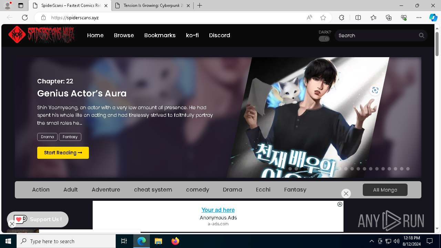This screenshot has height=248, width=441.
Task: Open the tab actions menu icon
Action: (x=21, y=6)
